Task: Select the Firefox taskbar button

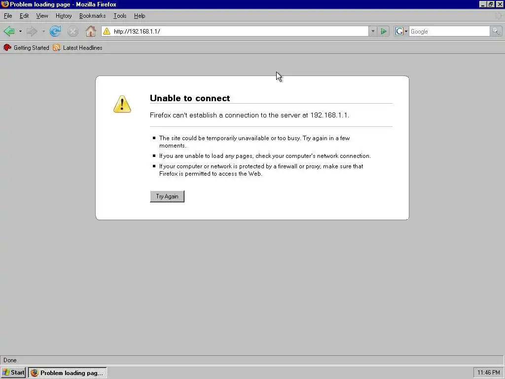Action: pos(67,373)
